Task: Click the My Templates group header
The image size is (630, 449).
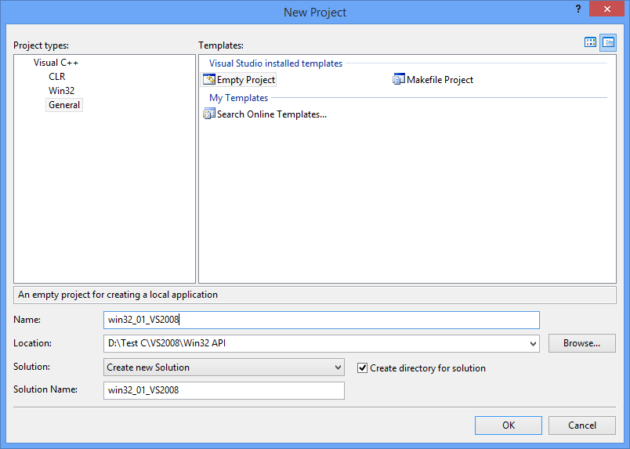Action: (239, 98)
